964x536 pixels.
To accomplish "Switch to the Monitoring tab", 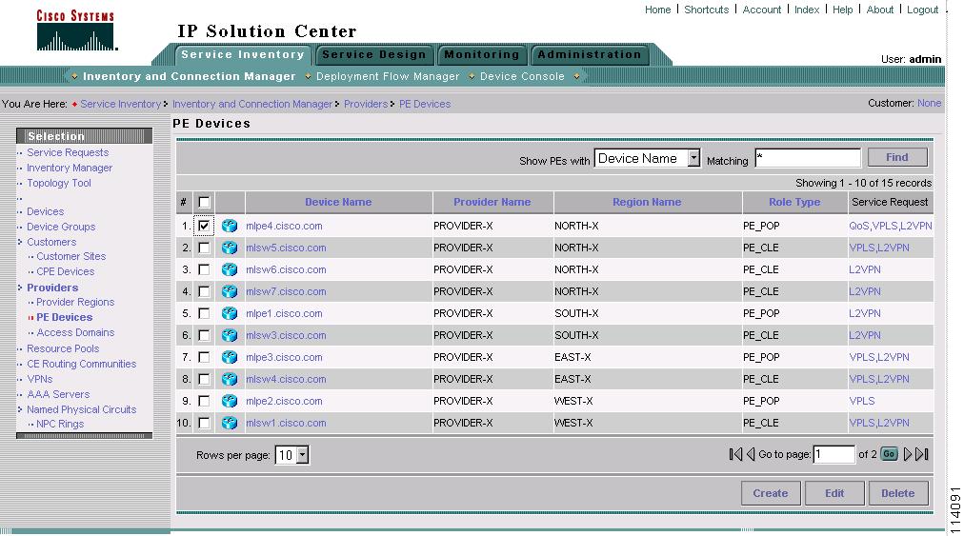I will click(x=482, y=54).
